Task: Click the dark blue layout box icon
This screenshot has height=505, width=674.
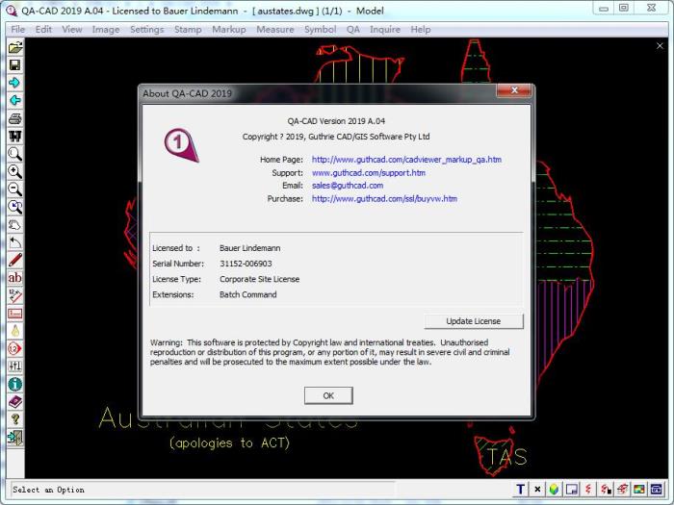Action: 657,489
